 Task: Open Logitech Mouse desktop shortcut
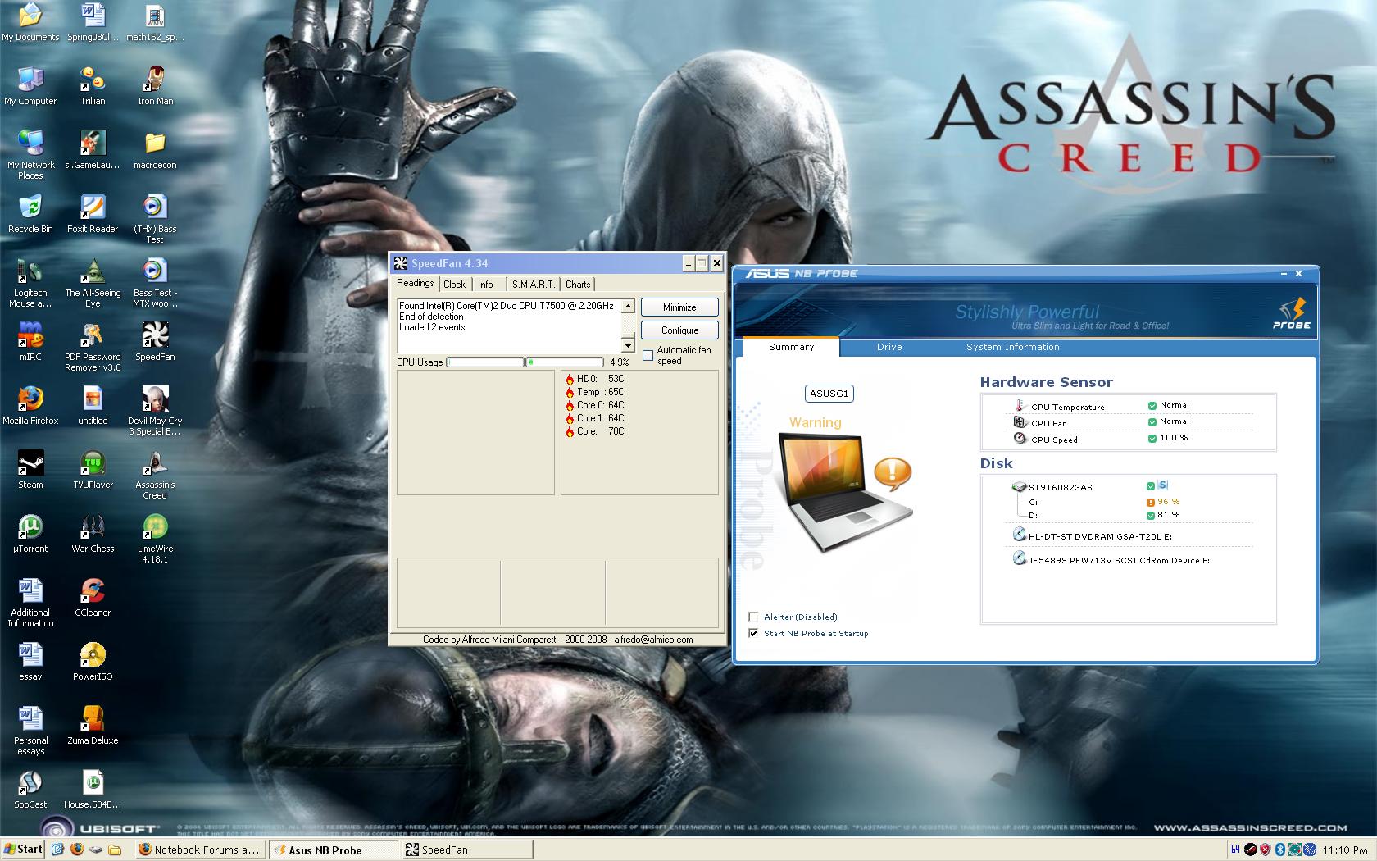(x=30, y=283)
